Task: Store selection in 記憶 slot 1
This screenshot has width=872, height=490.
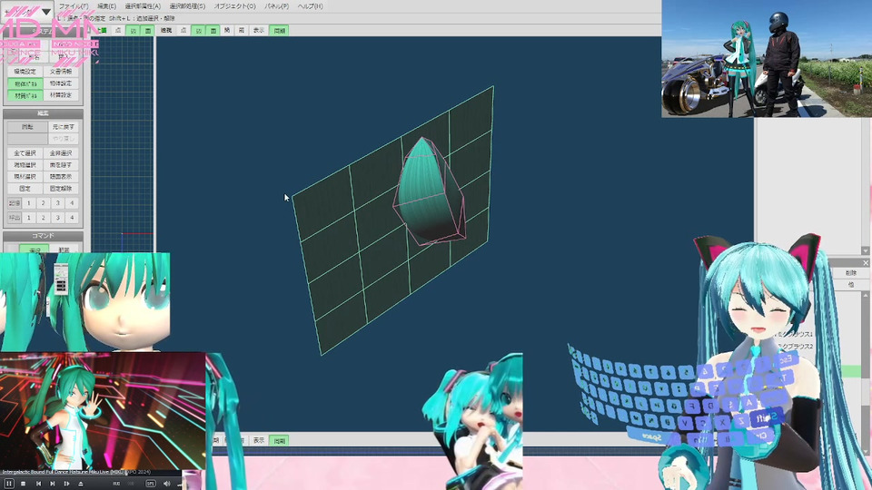Action: click(x=29, y=203)
